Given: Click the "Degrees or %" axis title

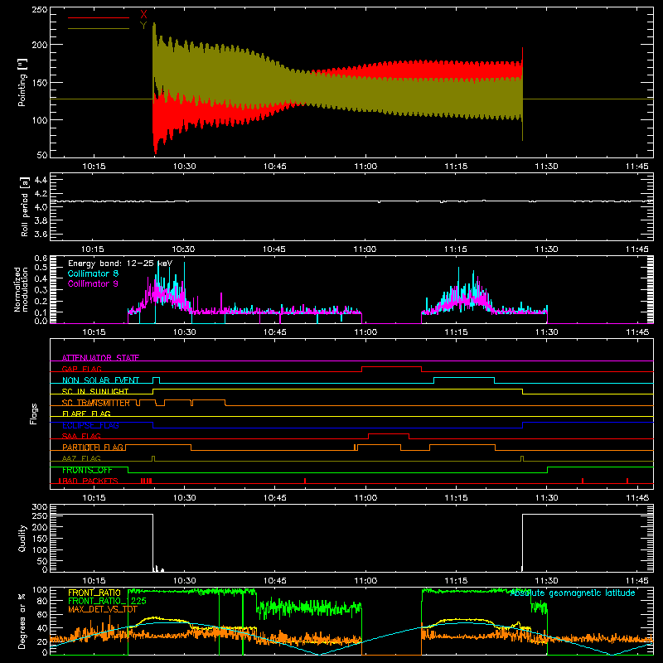Looking at the screenshot, I should tap(22, 621).
